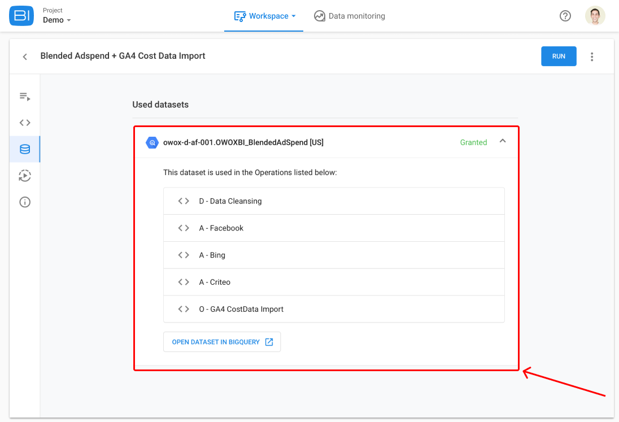
Task: Open the info sidebar icon
Action: 25,202
